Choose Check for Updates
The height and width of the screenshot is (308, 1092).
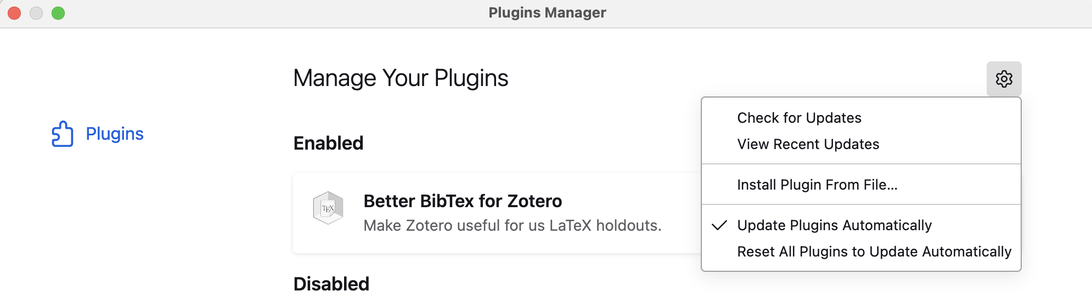799,118
